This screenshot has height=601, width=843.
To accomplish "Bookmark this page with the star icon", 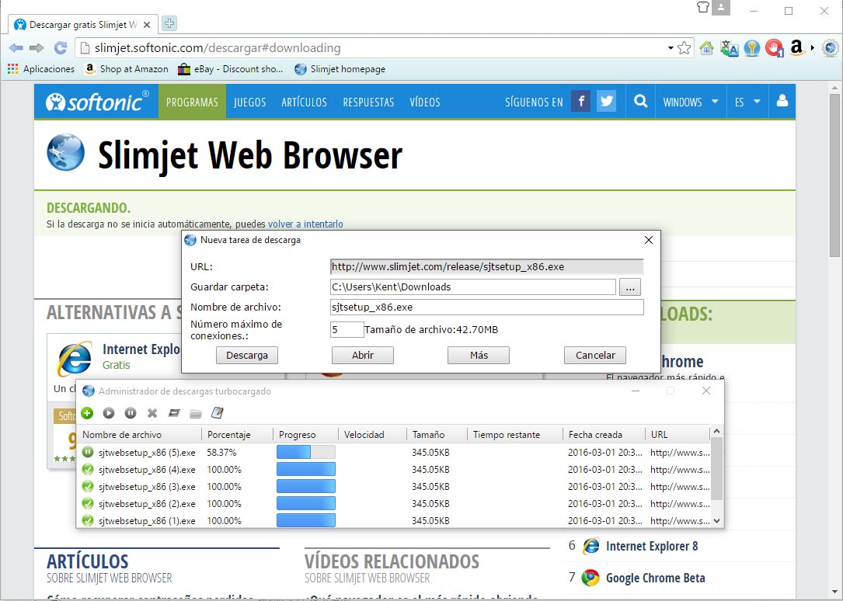I will [684, 48].
